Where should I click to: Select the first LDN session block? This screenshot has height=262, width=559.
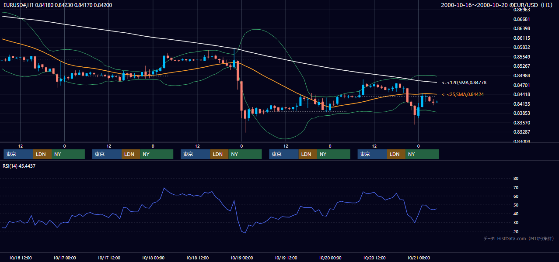coord(42,154)
